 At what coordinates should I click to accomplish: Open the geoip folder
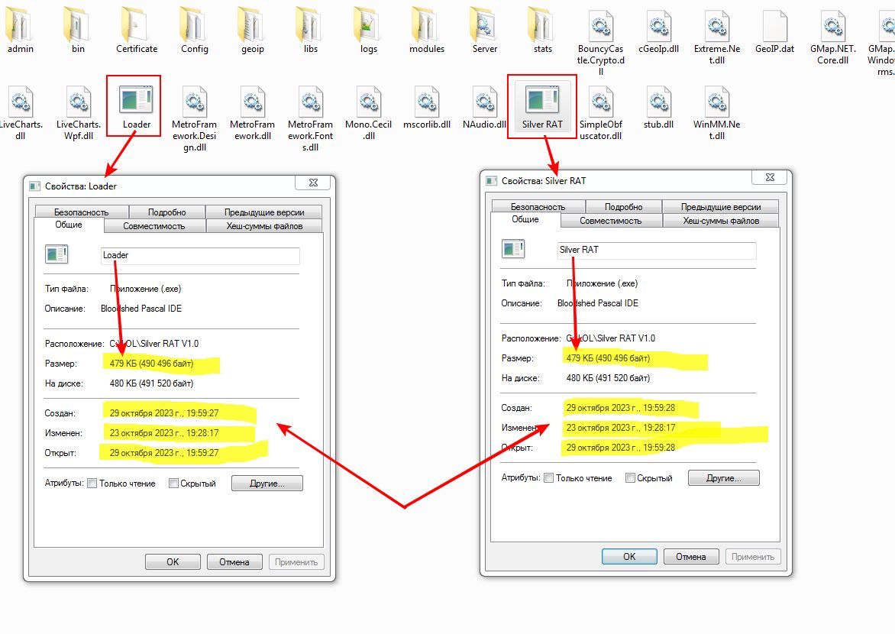coord(252,30)
